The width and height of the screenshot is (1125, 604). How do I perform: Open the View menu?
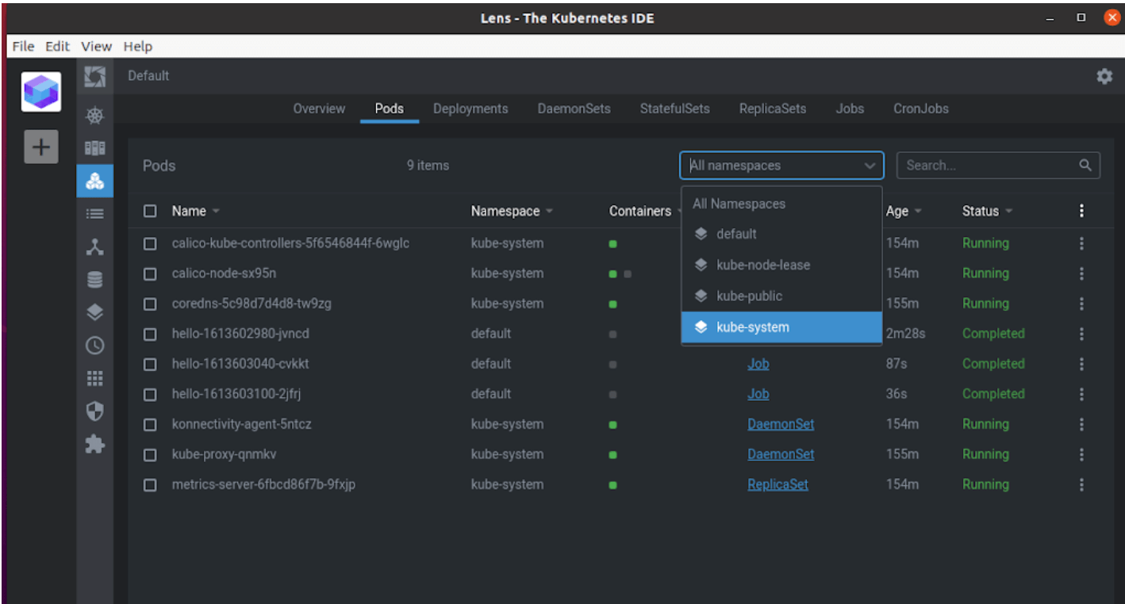click(96, 46)
